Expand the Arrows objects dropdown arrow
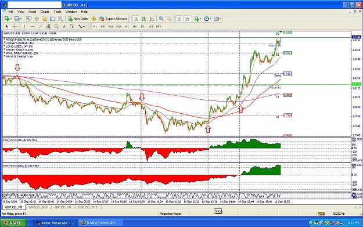Screen dimensions: 363x227 [84, 27]
